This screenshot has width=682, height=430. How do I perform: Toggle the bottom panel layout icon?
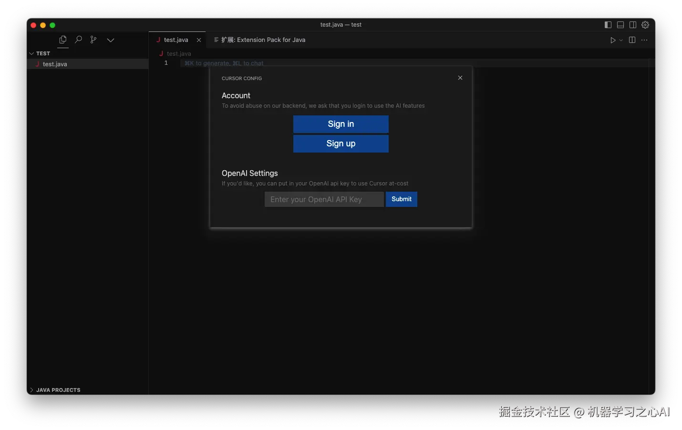pyautogui.click(x=620, y=25)
